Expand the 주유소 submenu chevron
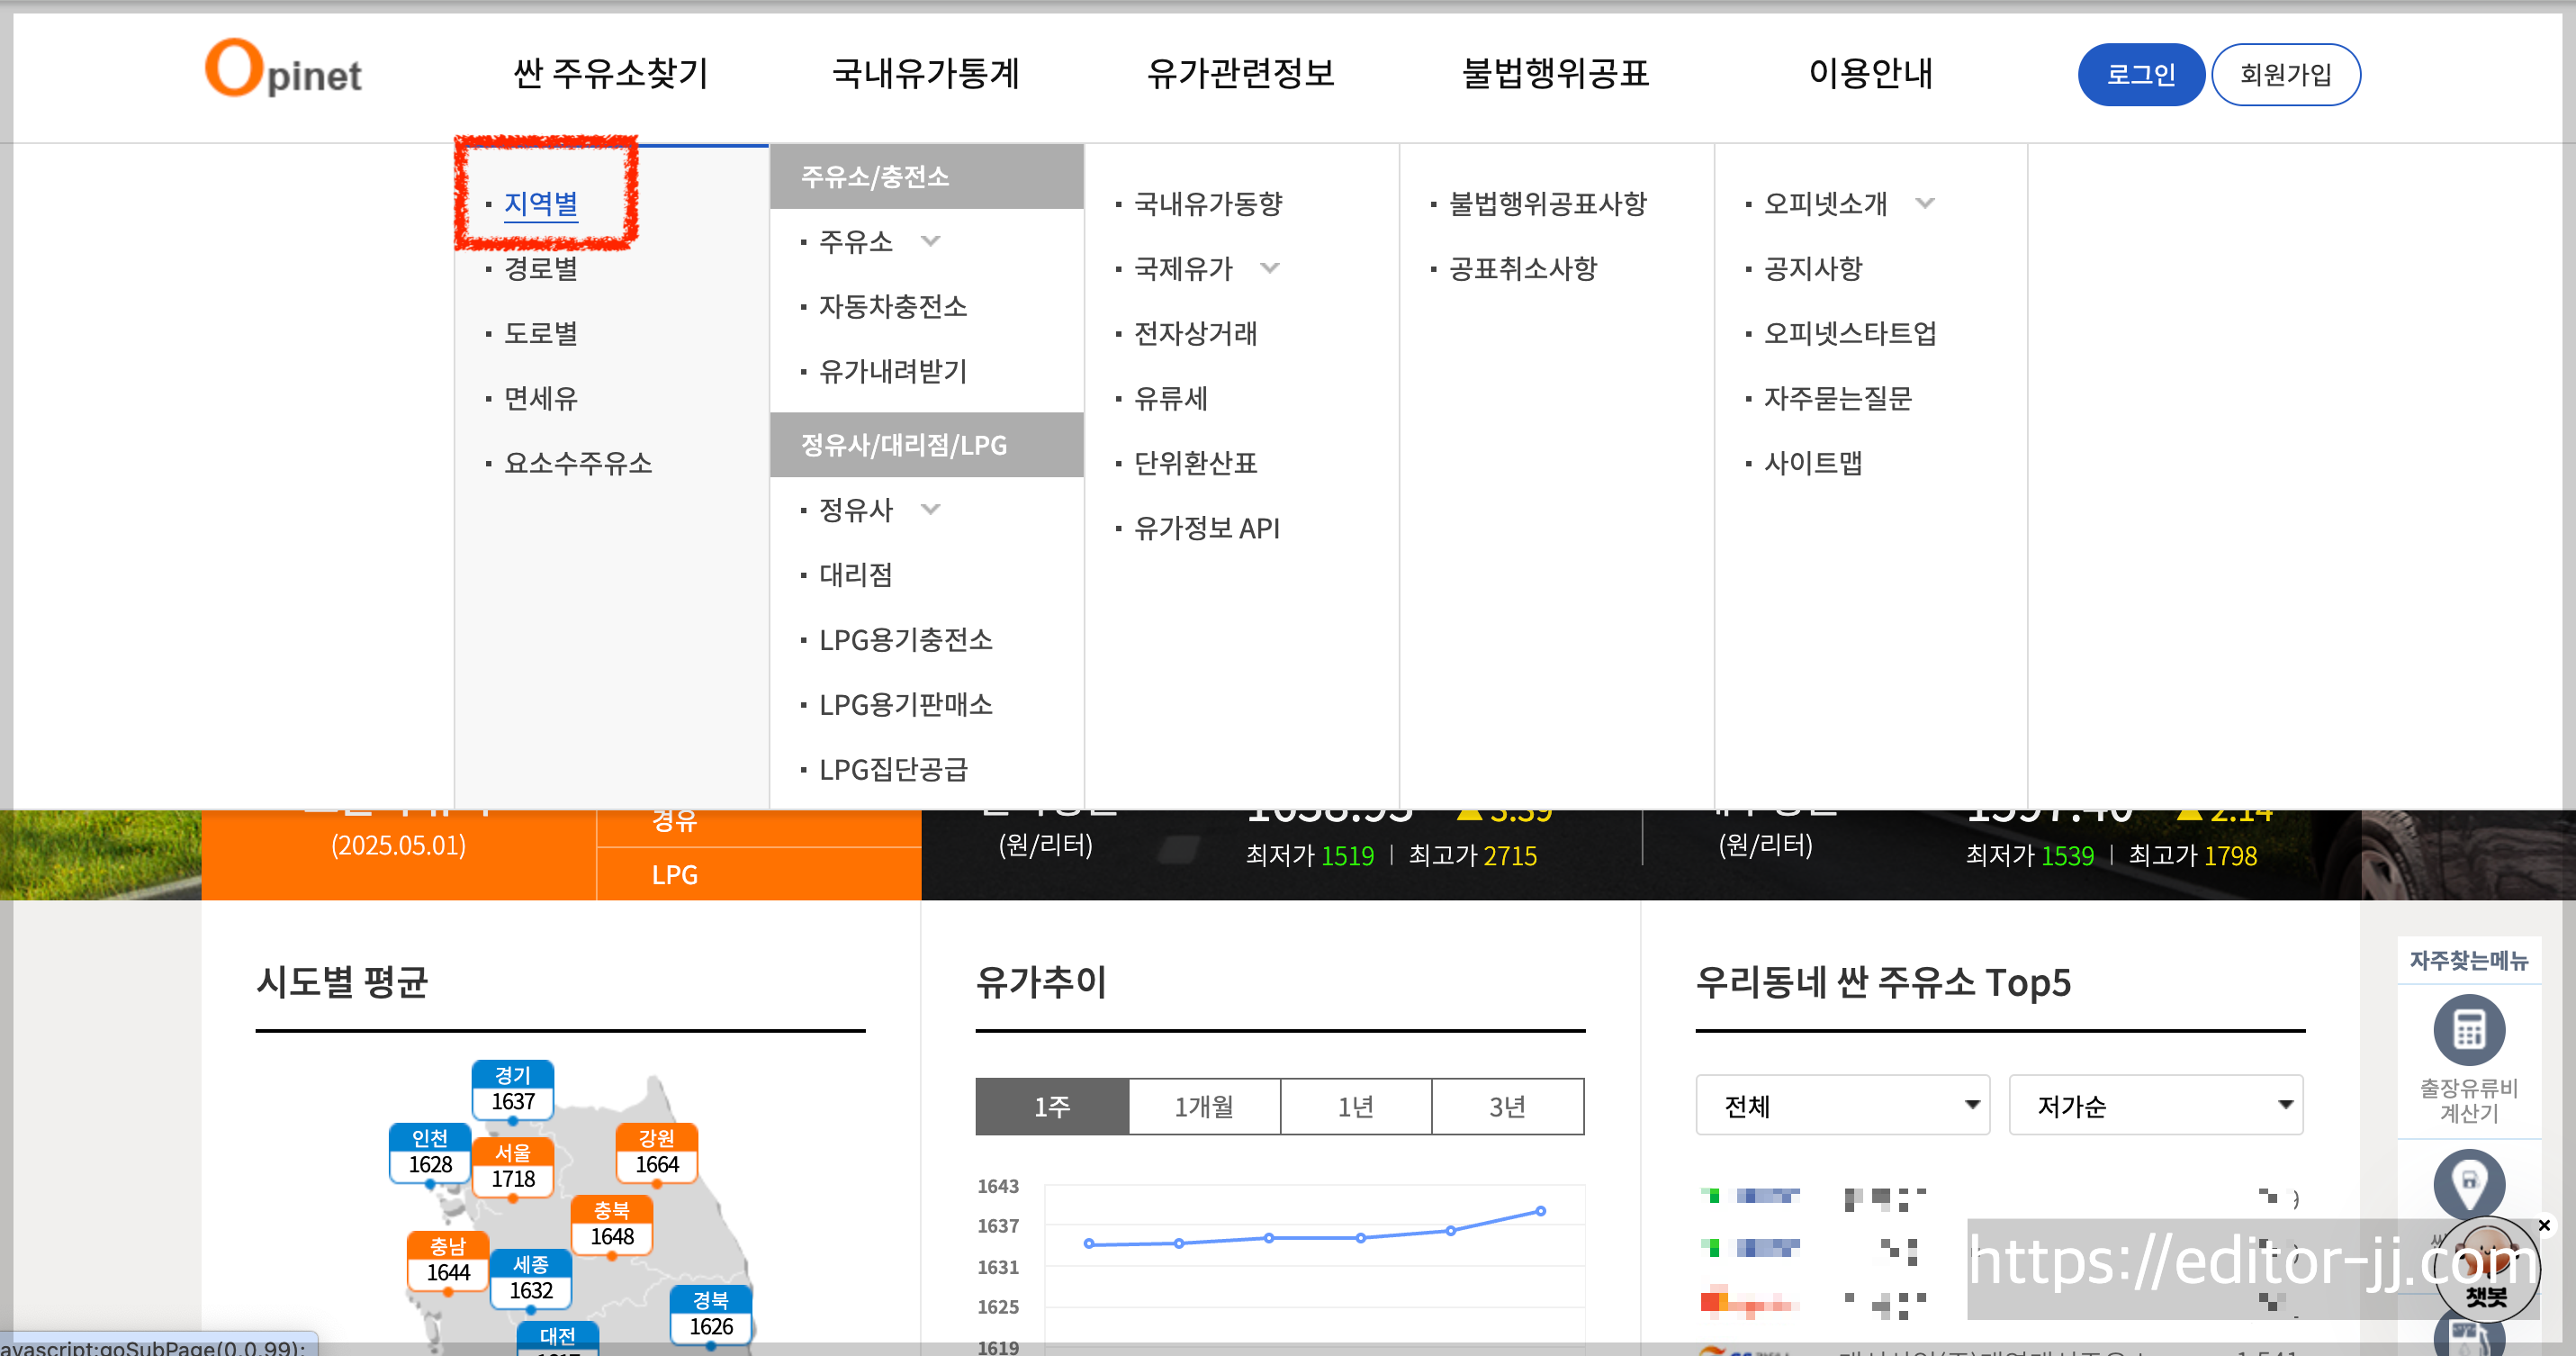The height and width of the screenshot is (1356, 2576). [930, 241]
